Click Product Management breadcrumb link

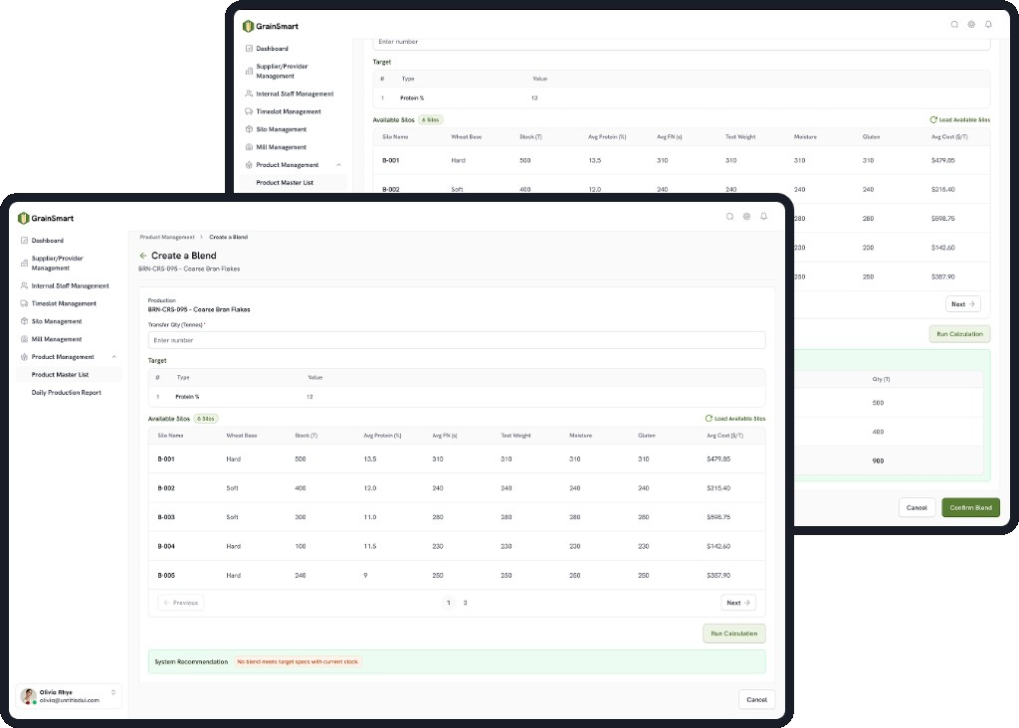point(167,237)
